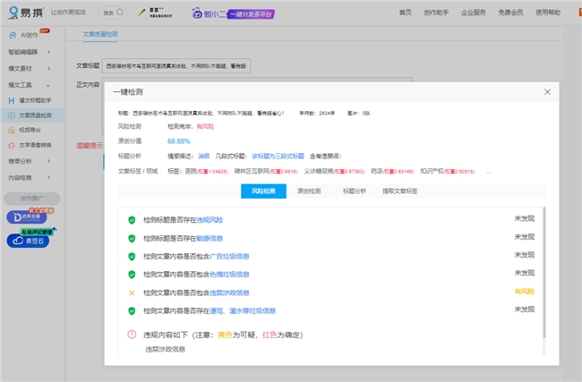Image resolution: width=582 pixels, height=382 pixels.
Task: Switch to the 标题分析 tab
Action: (x=354, y=191)
